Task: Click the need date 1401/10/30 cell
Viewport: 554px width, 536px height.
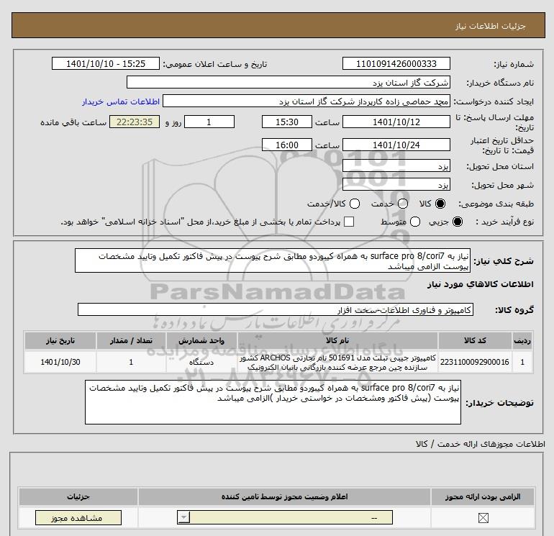Action: (x=60, y=362)
